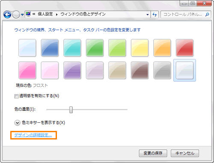This screenshot has height=163, width=214.
Task: Minimize the window
Action: click(184, 3)
